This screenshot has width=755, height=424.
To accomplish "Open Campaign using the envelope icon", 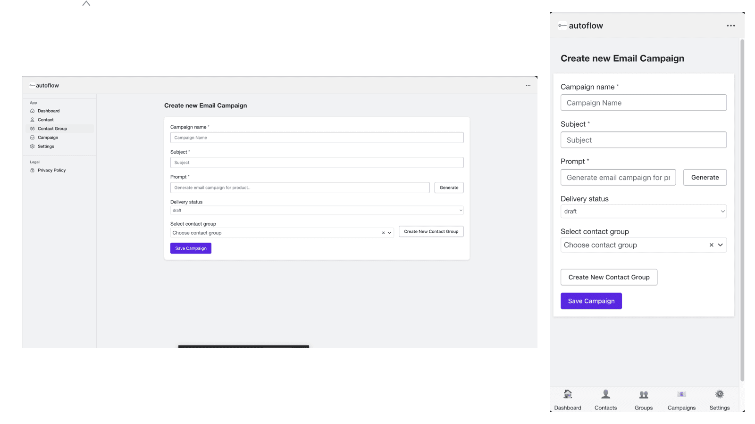I will tap(33, 137).
